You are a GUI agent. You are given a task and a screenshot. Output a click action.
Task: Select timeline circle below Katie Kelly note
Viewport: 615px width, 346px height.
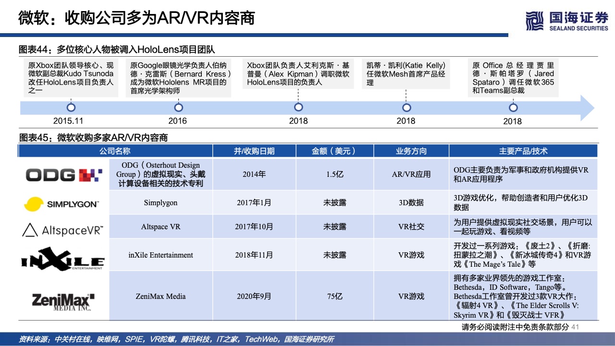(406, 108)
